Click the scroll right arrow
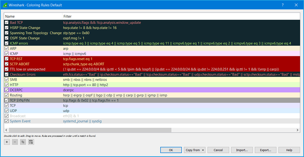 point(298,130)
